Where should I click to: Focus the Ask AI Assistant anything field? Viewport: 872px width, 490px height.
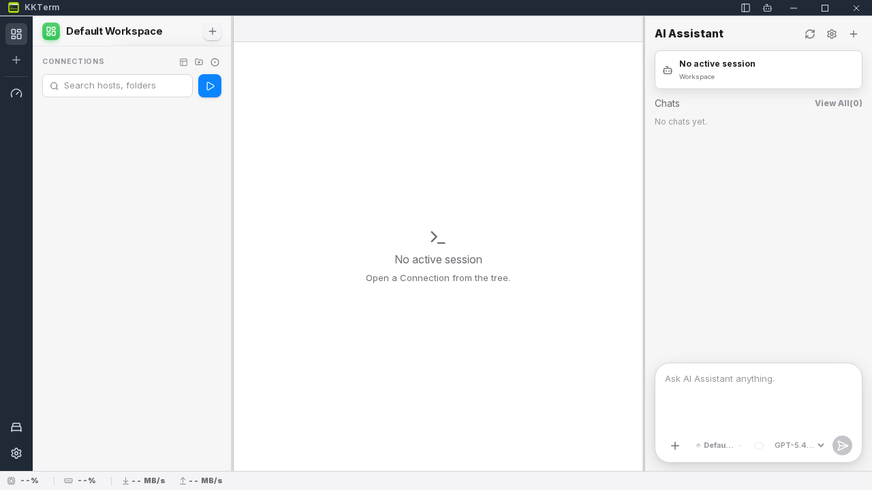pos(758,397)
